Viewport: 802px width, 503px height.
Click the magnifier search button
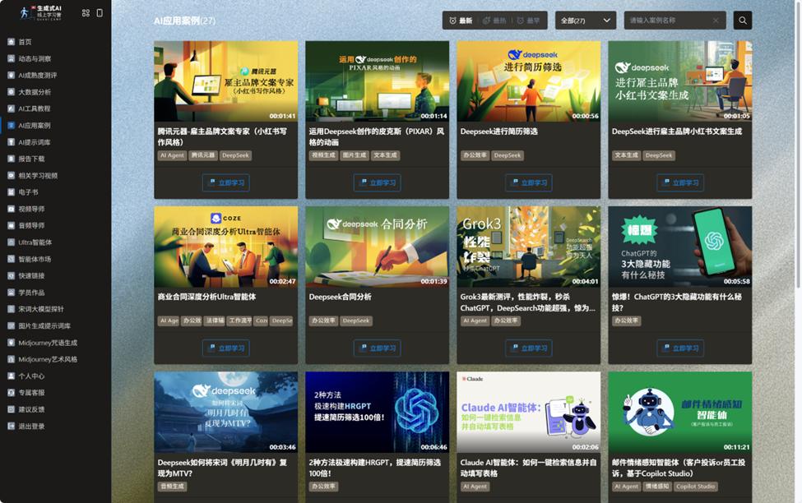coord(742,21)
